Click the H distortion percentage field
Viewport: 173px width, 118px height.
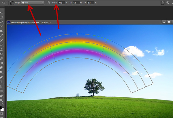point(76,3)
